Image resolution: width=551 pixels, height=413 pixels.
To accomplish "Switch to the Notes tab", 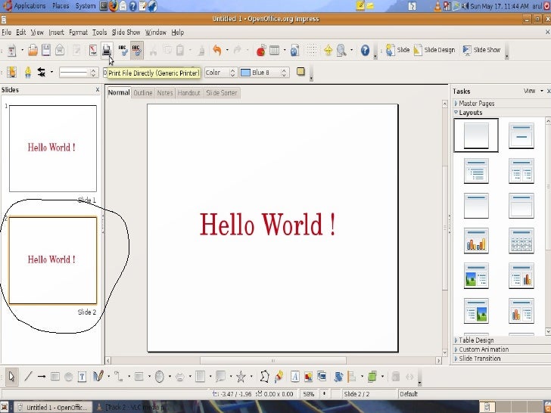I will 165,93.
